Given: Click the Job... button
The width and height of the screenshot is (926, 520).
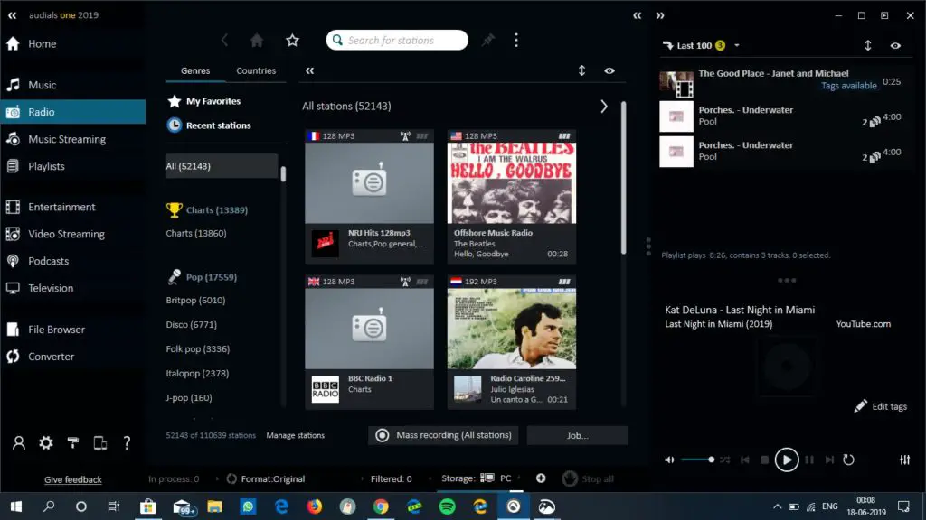Looking at the screenshot, I should 578,436.
